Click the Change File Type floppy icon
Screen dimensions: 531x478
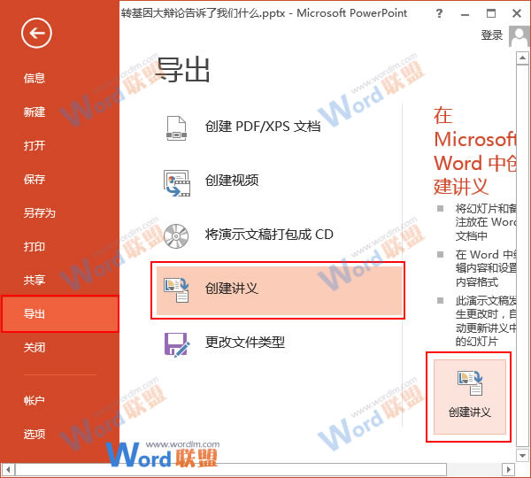pos(177,344)
